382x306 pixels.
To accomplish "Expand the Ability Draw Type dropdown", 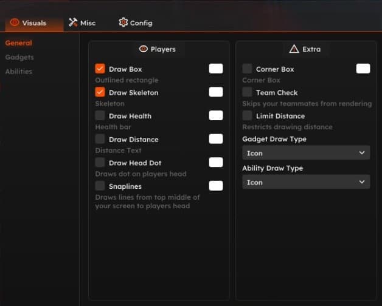I will click(306, 182).
